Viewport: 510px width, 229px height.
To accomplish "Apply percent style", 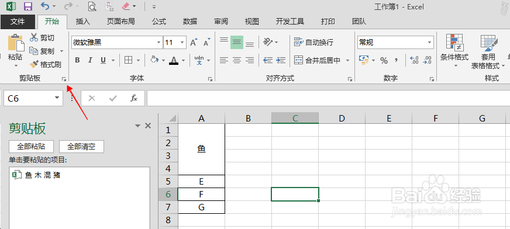I will tap(384, 60).
